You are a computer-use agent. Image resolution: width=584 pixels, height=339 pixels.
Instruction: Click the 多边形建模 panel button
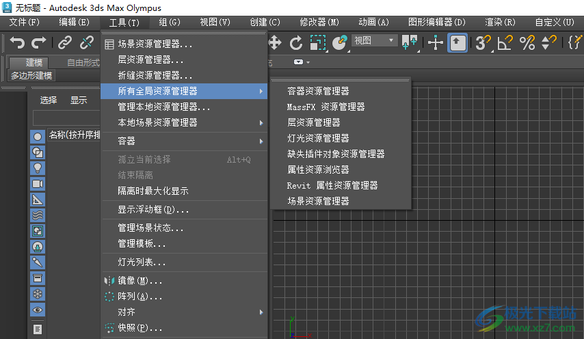tap(31, 76)
